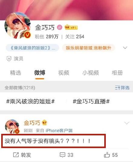Open the #乘风破浪的姐姐# hashtag topic

(31, 101)
